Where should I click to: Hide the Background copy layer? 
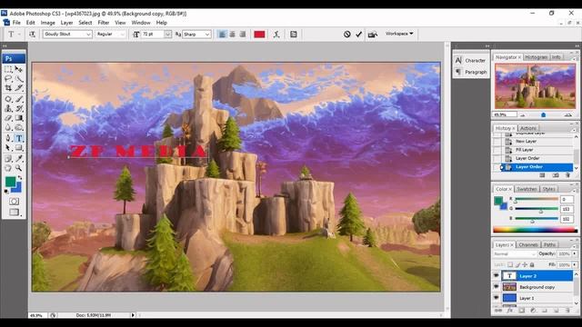click(497, 287)
